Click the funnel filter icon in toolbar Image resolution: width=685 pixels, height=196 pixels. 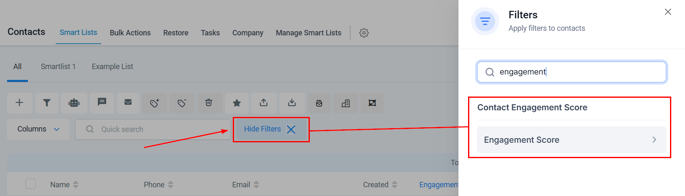[x=47, y=103]
